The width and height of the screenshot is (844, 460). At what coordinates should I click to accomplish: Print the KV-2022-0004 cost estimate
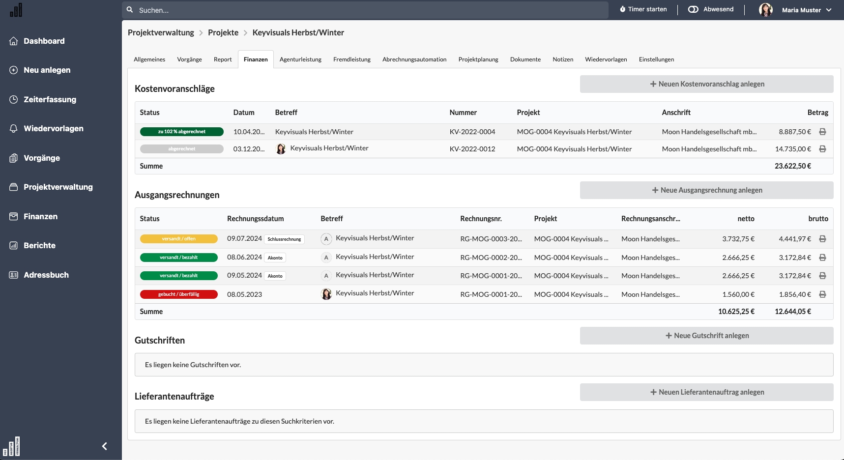click(x=822, y=132)
